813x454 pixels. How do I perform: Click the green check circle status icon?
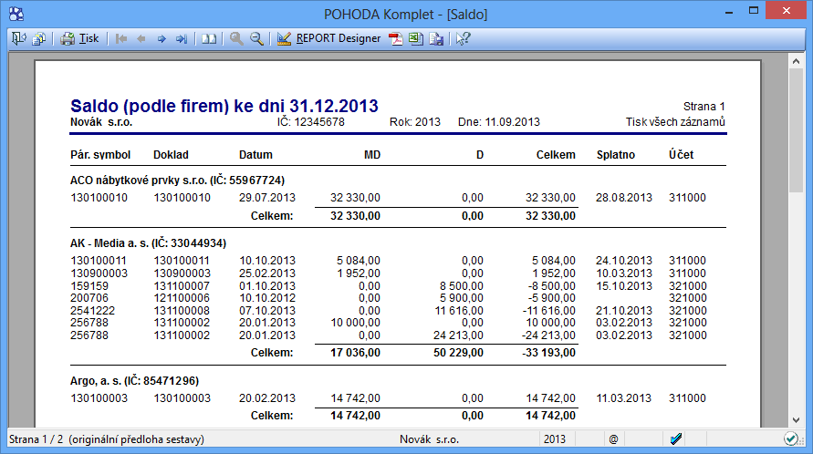(x=791, y=439)
